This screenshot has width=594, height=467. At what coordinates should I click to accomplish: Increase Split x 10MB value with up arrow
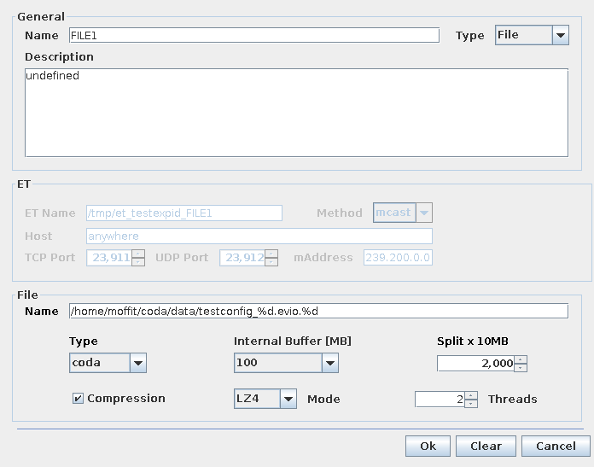pos(521,359)
